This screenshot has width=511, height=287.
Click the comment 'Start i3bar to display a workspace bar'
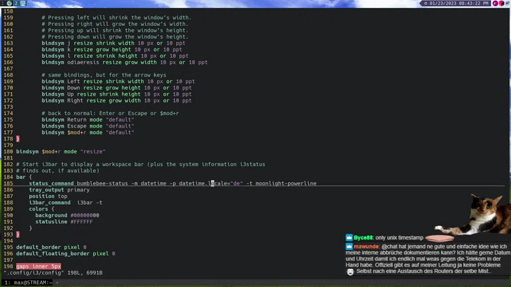(x=140, y=164)
